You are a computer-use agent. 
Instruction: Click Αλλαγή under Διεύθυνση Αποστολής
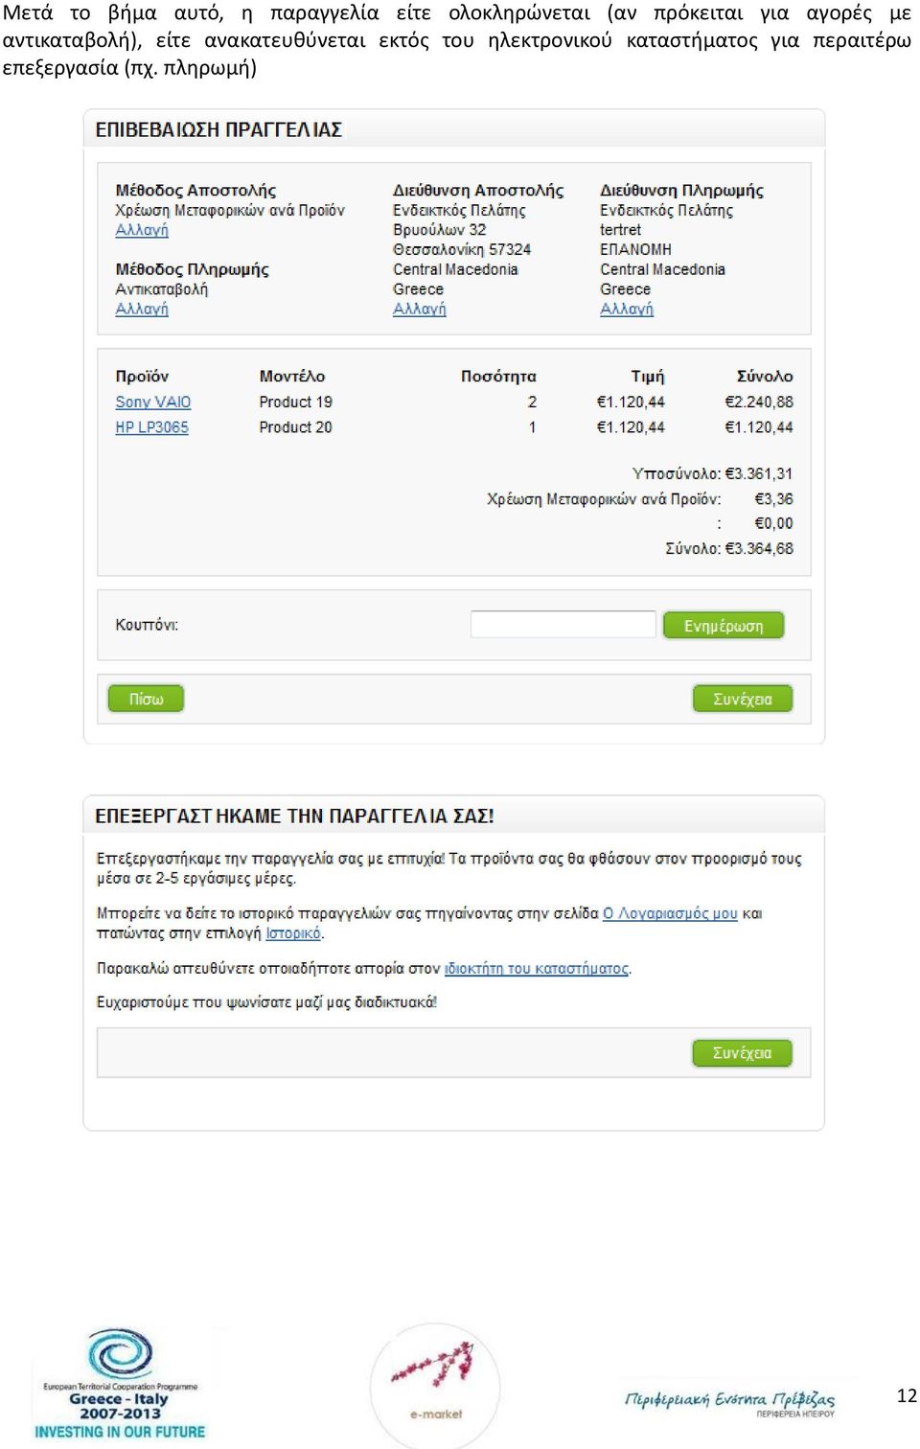[x=419, y=309]
